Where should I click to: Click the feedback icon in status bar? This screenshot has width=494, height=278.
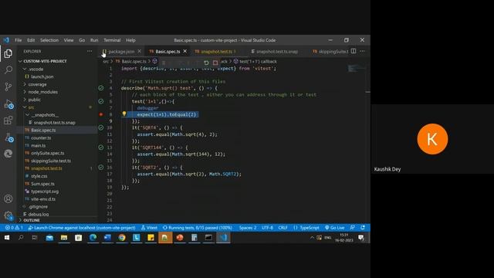click(x=353, y=228)
